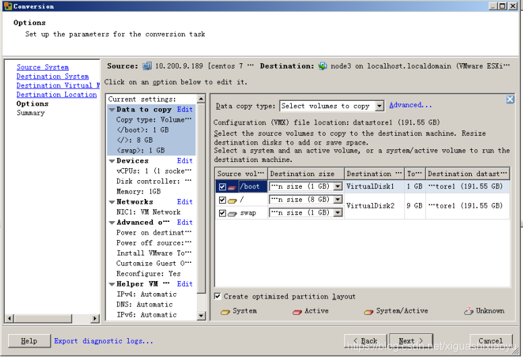Close the data copy pane with X

[510, 99]
